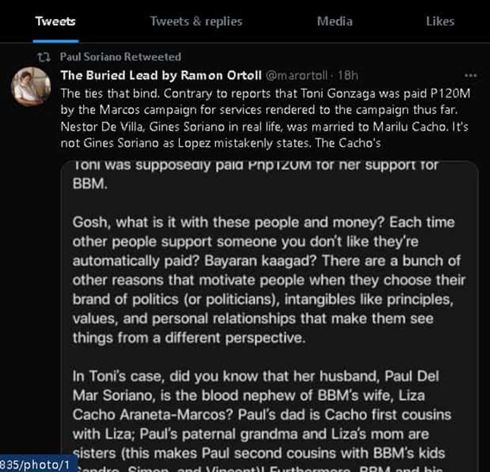Click the Paul Soriano Retweeted label
Viewport: 490px width, 472px height.
(120, 57)
